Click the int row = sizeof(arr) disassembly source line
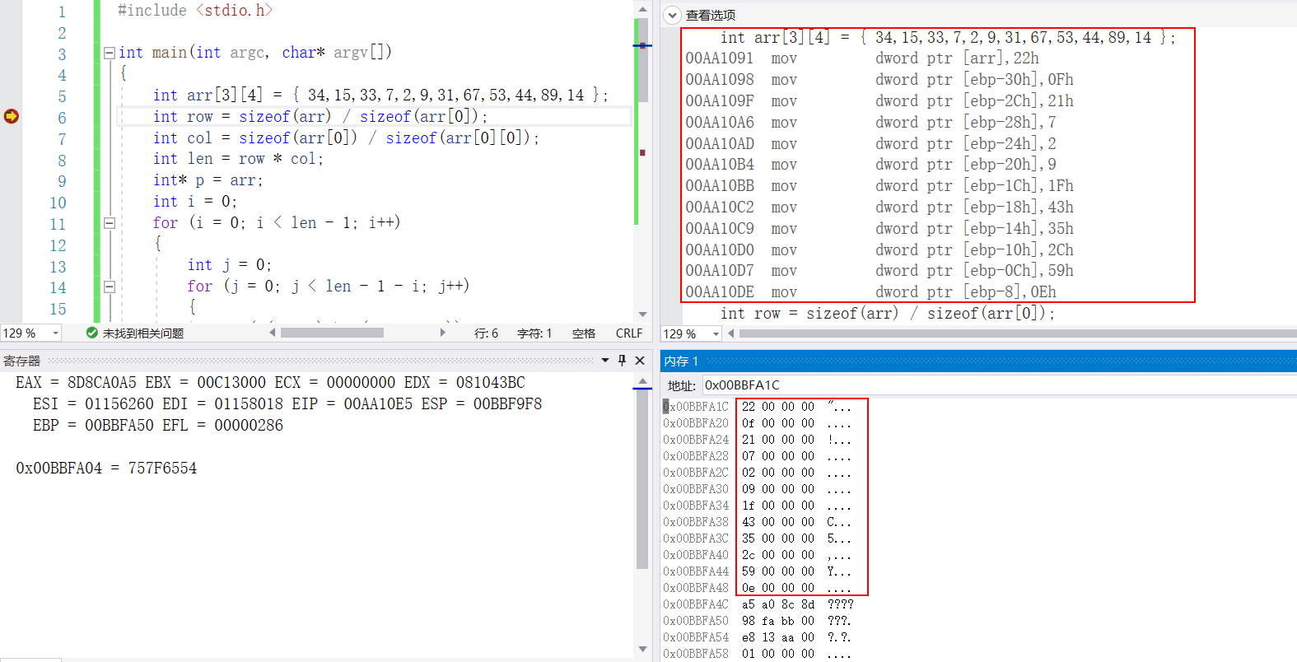 [x=887, y=314]
